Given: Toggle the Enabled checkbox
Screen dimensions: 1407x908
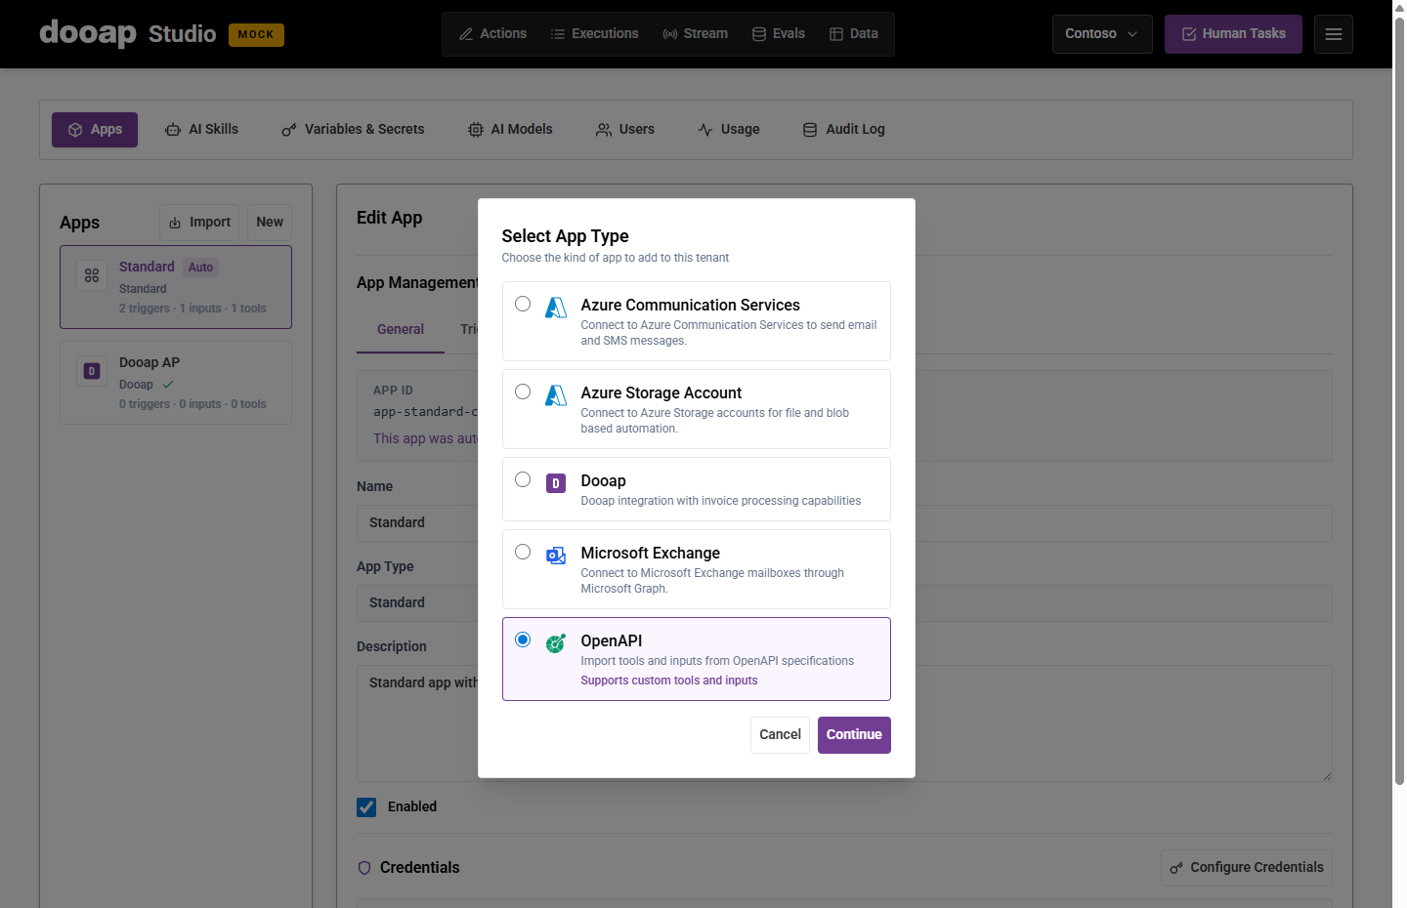Looking at the screenshot, I should point(366,807).
